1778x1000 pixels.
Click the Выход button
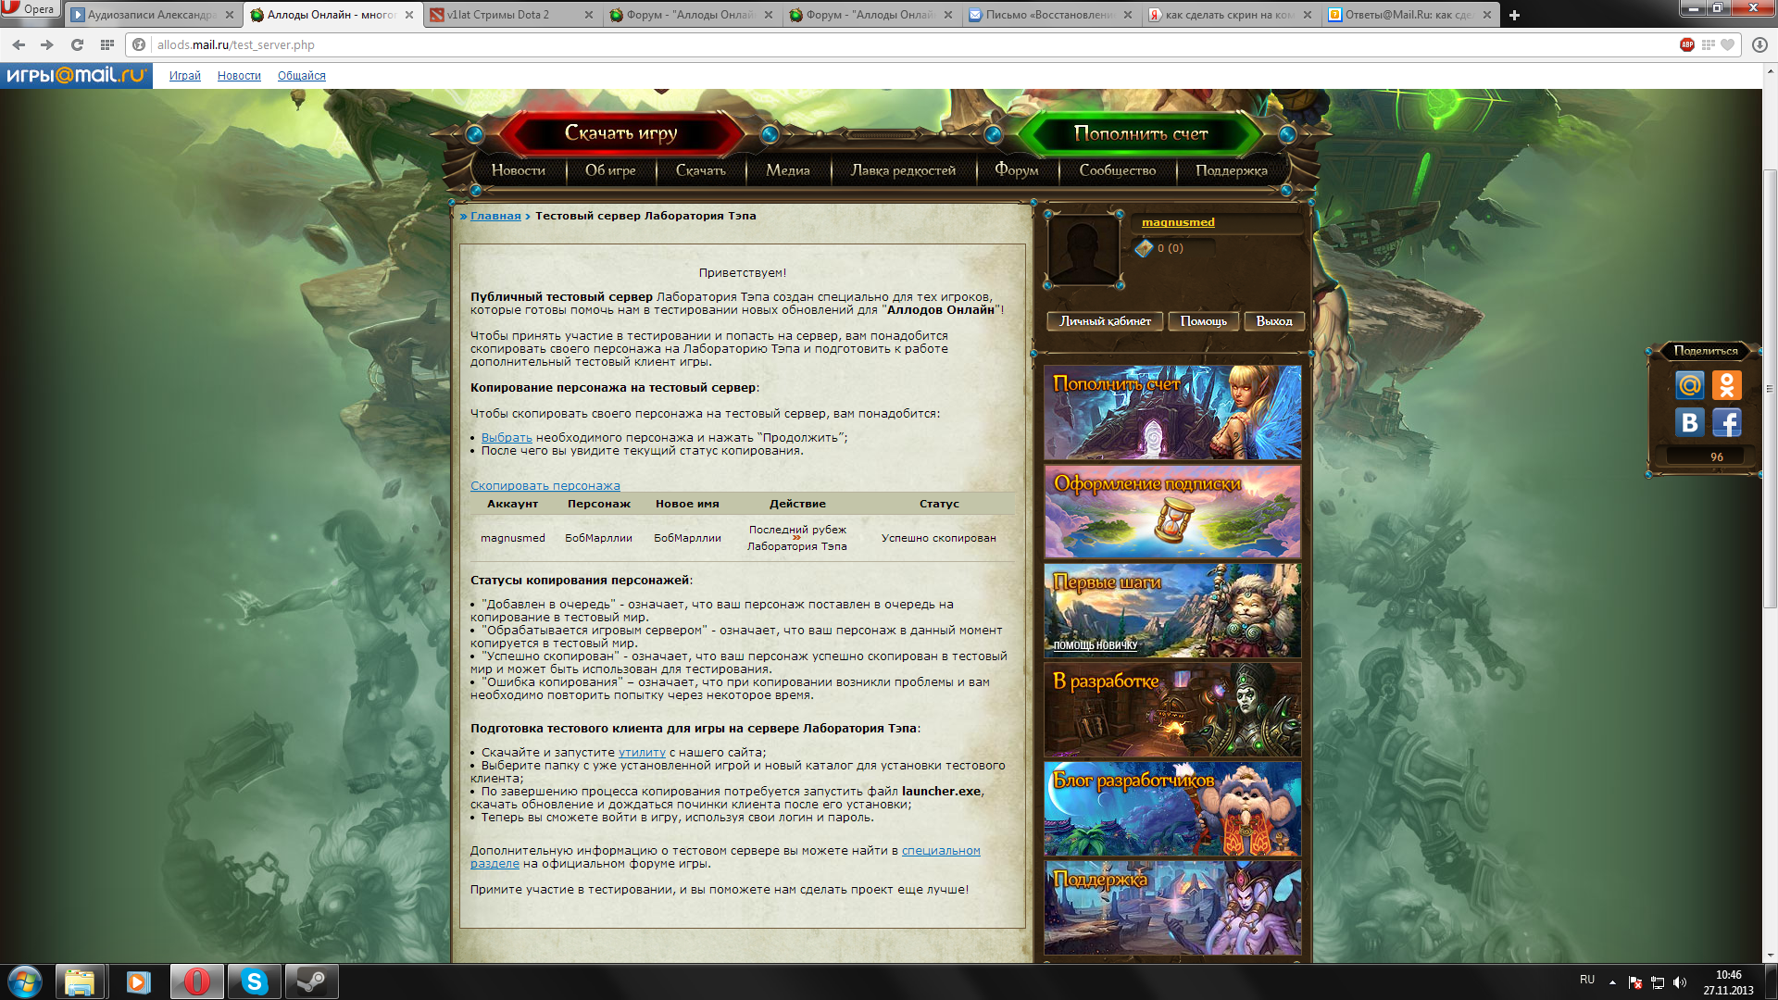pyautogui.click(x=1274, y=321)
